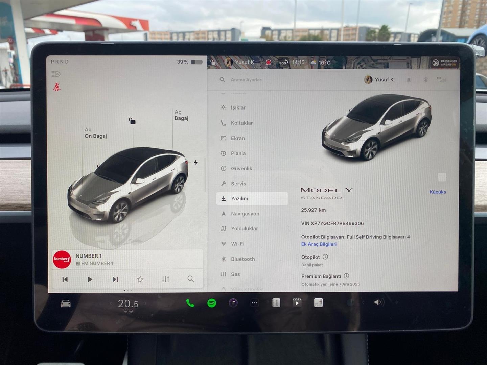This screenshot has height=365, width=487.
Task: Tap the notifications bell icon
Action: pos(409,80)
